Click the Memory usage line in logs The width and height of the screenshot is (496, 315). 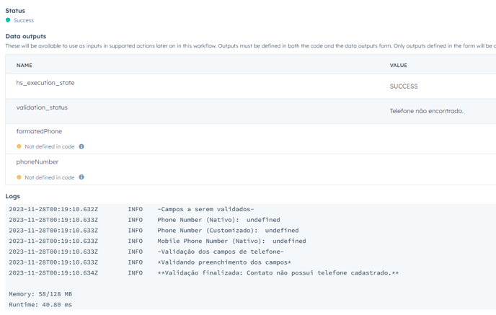coord(40,294)
